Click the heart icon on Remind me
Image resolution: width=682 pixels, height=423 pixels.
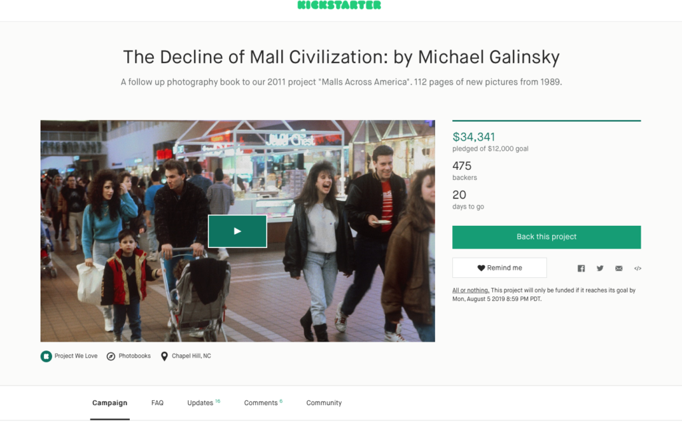[x=481, y=268]
